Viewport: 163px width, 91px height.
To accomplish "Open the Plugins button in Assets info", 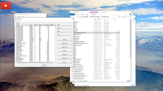I will [x=64, y=51].
